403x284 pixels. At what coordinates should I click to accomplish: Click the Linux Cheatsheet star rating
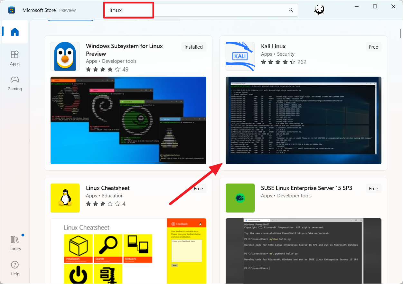[x=106, y=204]
